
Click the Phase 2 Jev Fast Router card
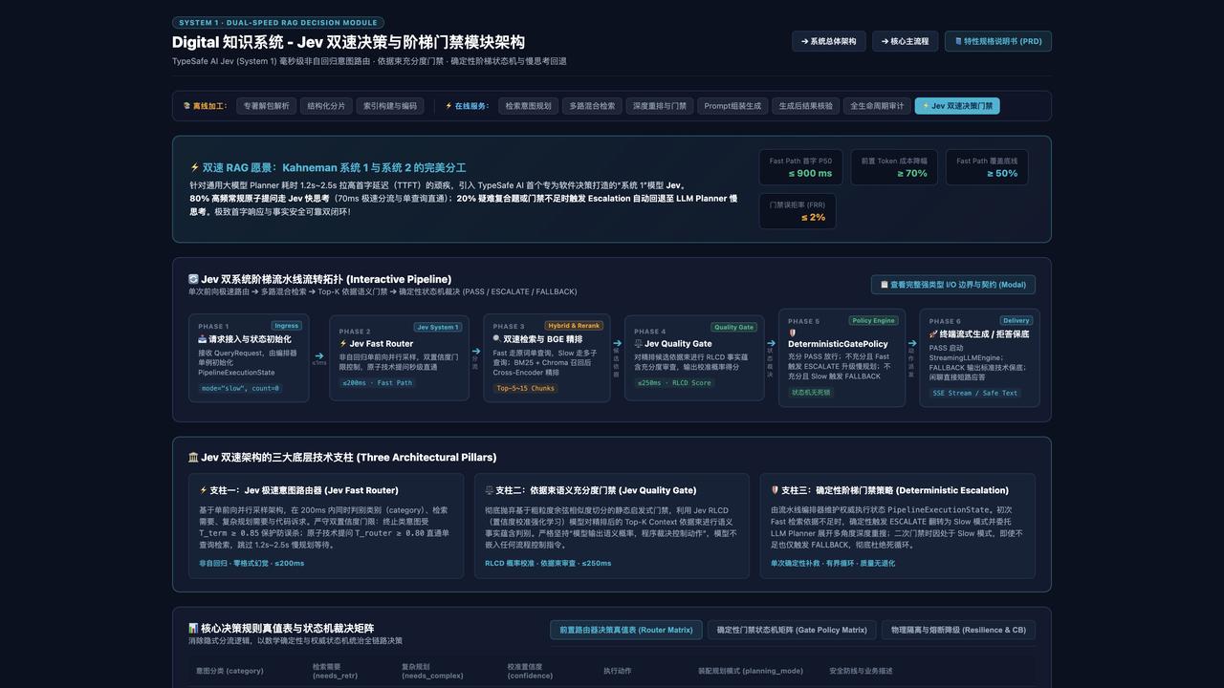pyautogui.click(x=399, y=357)
